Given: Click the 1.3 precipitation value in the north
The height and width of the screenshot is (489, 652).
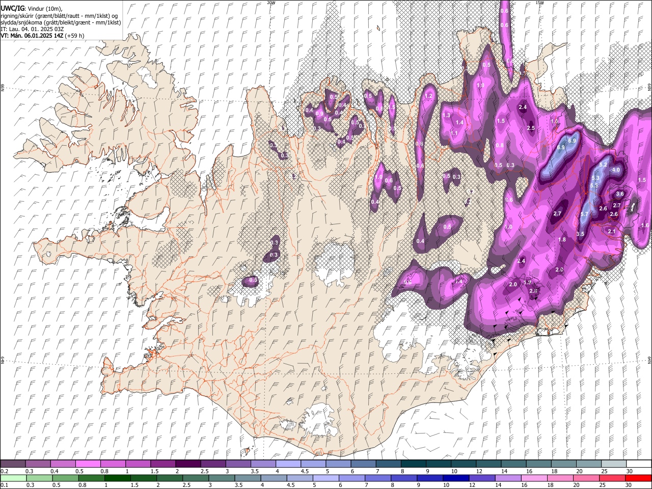Looking at the screenshot, I should point(447,116).
